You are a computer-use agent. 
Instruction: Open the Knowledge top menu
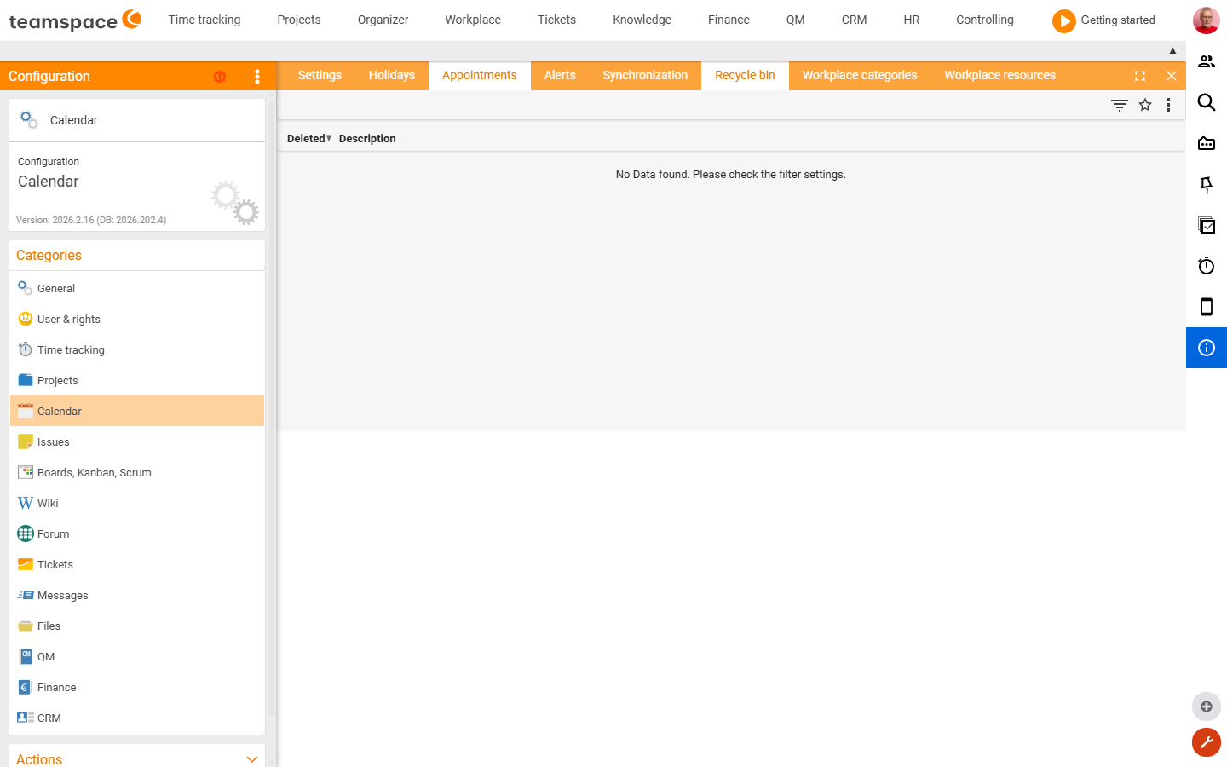[642, 20]
